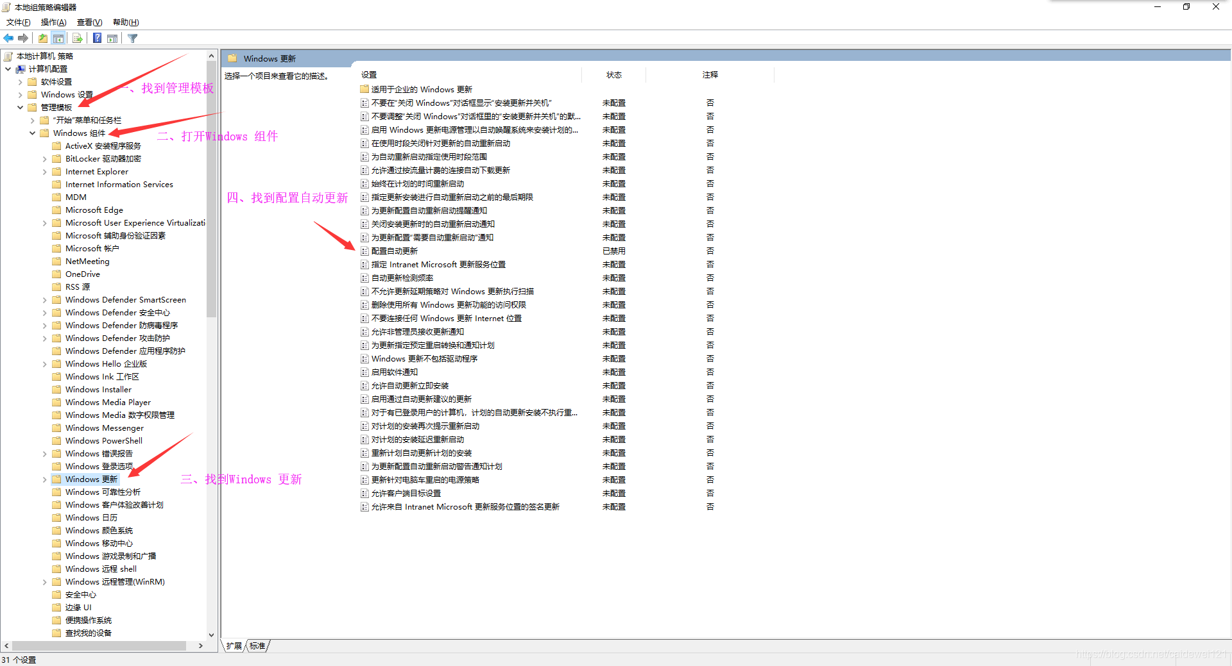Viewport: 1232px width, 666px height.
Task: Select the OneDrive tree item
Action: 82,274
